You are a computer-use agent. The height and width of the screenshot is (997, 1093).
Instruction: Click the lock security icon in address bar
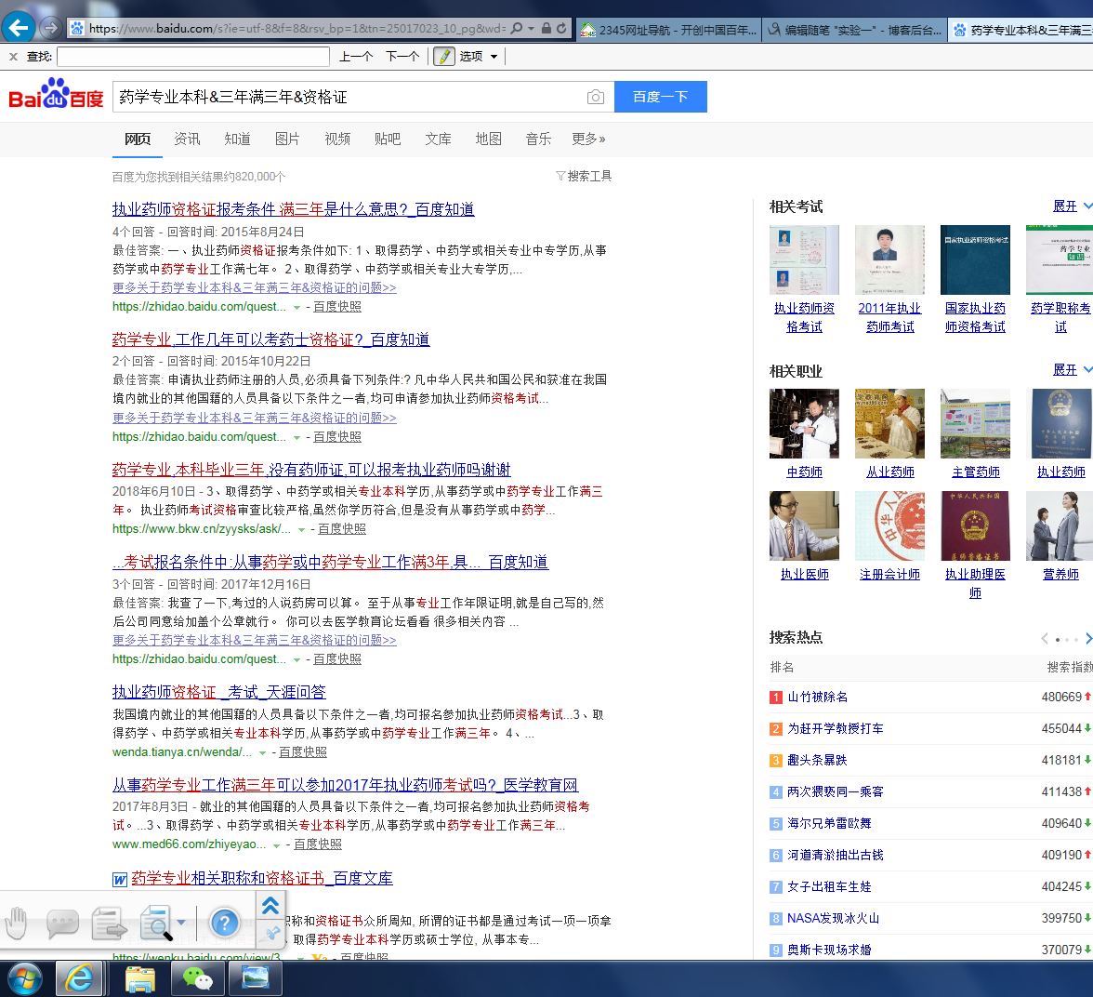(x=546, y=29)
